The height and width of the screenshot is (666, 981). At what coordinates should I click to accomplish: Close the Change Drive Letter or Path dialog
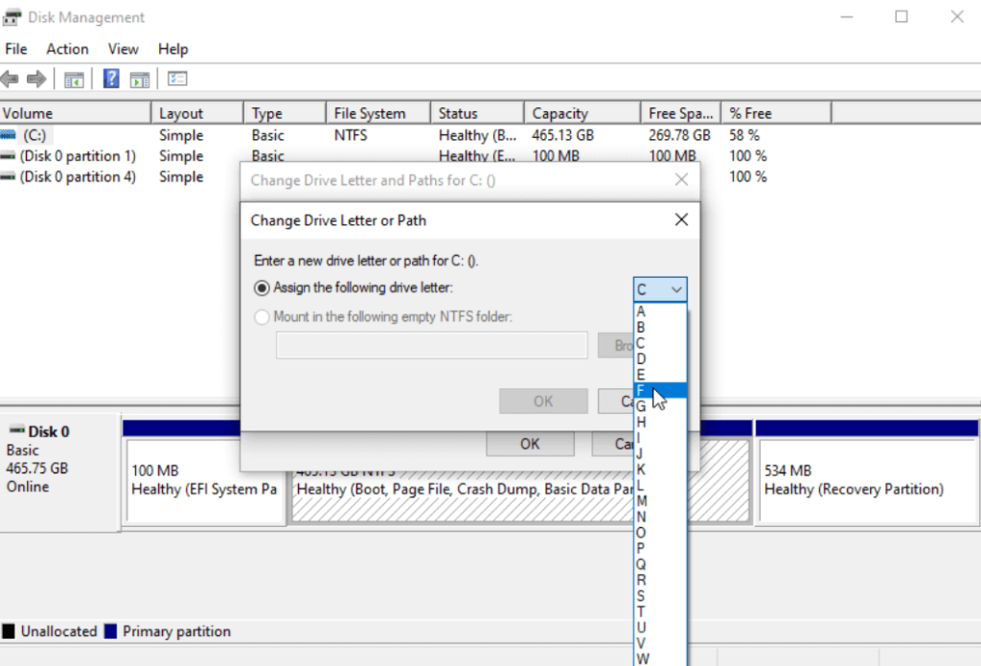click(x=681, y=219)
